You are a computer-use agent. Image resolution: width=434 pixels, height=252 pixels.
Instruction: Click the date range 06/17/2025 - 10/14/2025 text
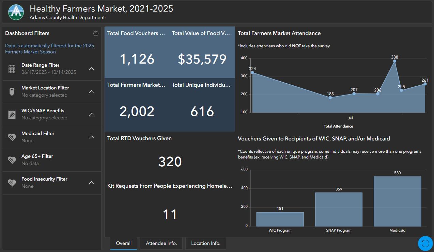[49, 72]
